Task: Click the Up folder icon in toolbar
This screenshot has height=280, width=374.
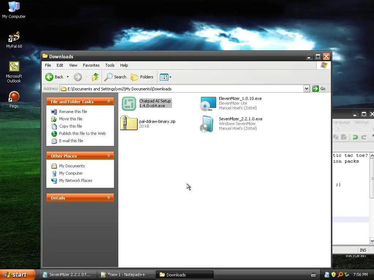Action: click(x=95, y=77)
